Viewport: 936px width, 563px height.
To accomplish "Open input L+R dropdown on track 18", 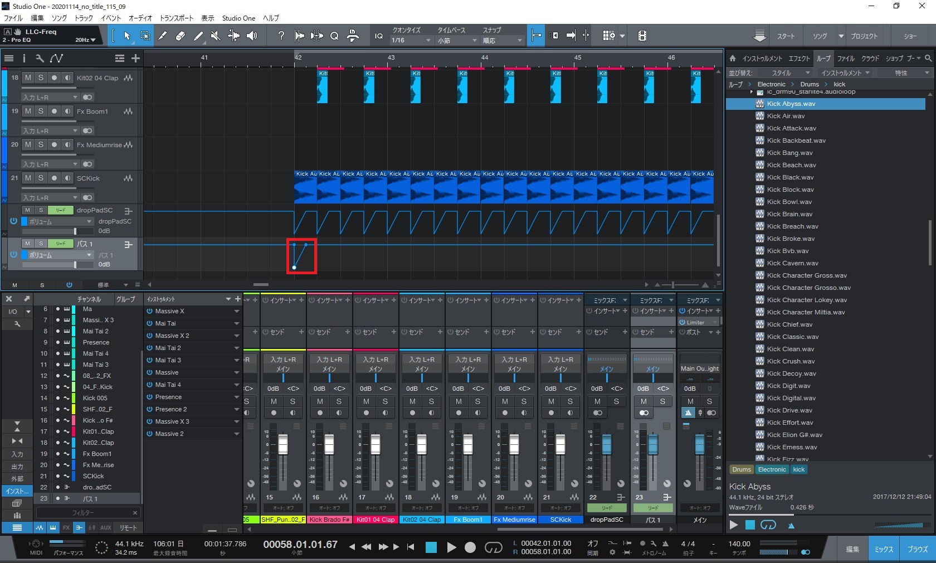I will coord(50,97).
